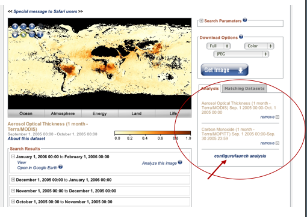Image resolution: width=307 pixels, height=217 pixels.
Task: Click the '0.4' color scale label
Action: click(144, 138)
